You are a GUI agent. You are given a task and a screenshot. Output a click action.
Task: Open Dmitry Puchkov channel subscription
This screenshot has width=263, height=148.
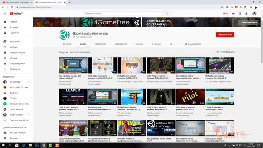[16, 115]
